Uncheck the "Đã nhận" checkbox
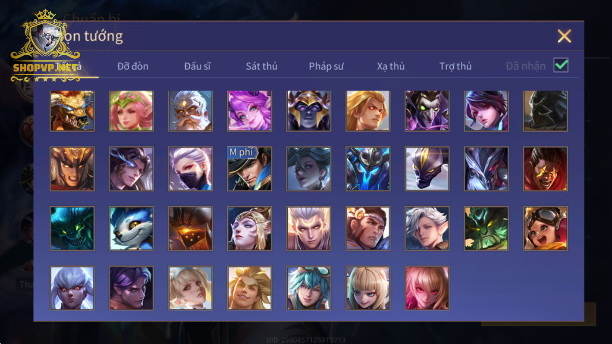The width and height of the screenshot is (612, 344). (561, 66)
